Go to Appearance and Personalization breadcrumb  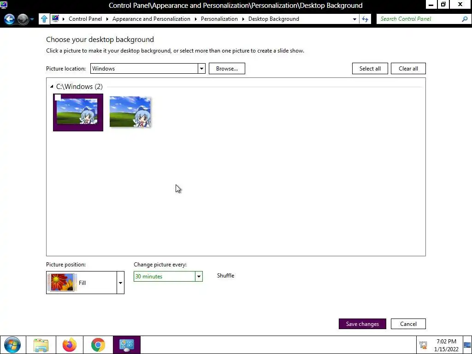point(151,19)
